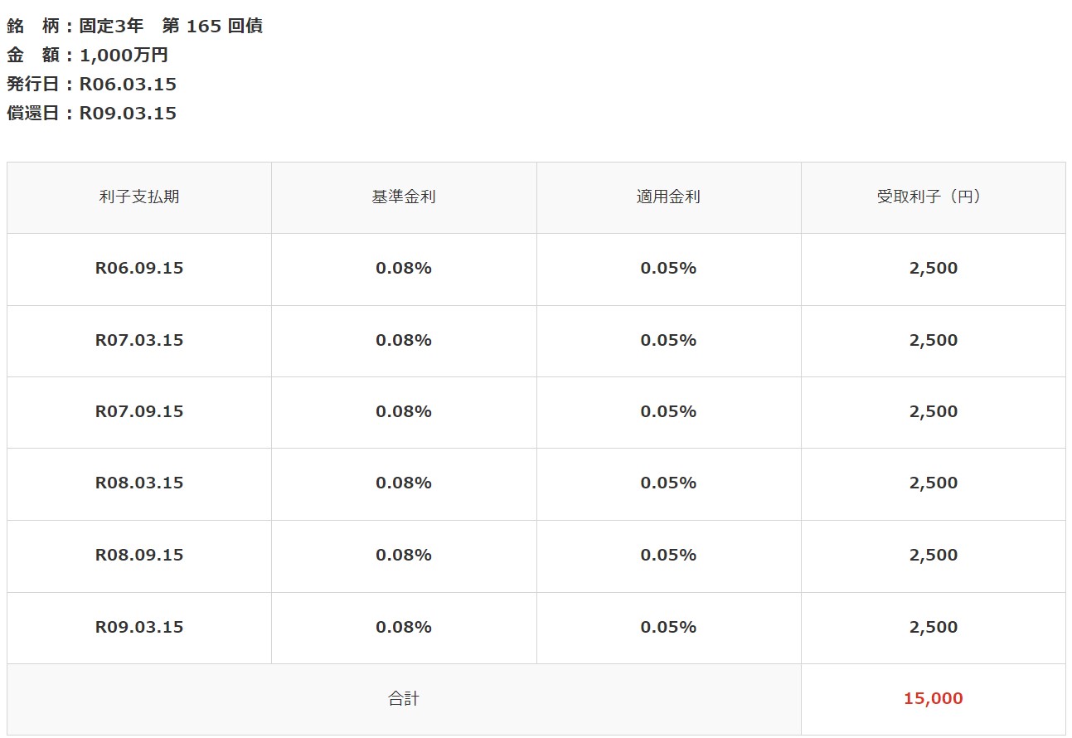Click the 基準金利 column header
Image resolution: width=1072 pixels, height=738 pixels.
(x=404, y=197)
